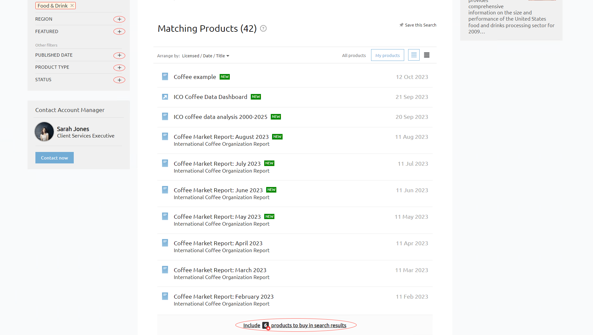This screenshot has height=335, width=593.
Task: Click the cart badge showing 6 products
Action: click(x=266, y=326)
